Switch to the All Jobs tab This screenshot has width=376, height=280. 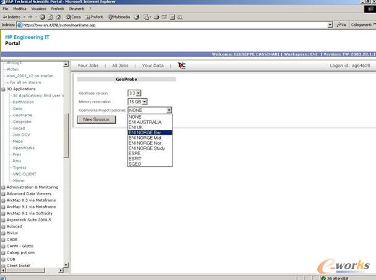tap(120, 65)
